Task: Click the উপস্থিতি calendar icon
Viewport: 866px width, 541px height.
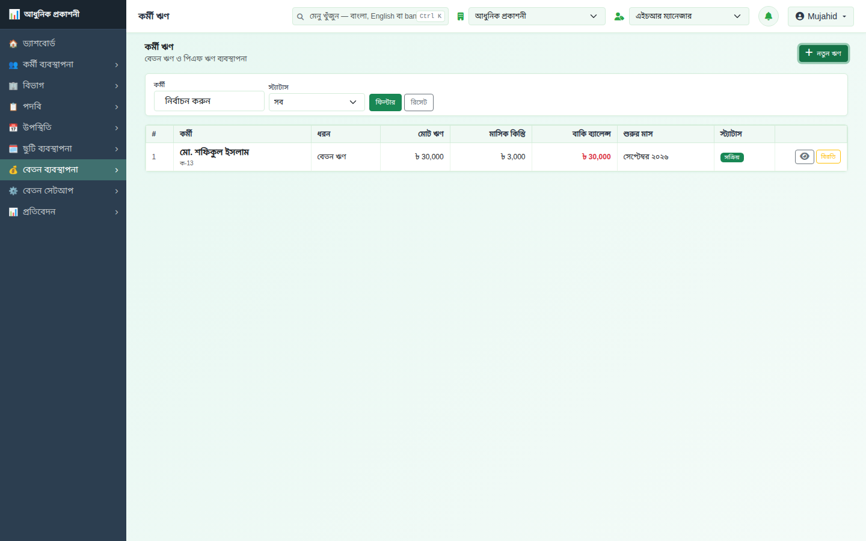Action: point(13,128)
